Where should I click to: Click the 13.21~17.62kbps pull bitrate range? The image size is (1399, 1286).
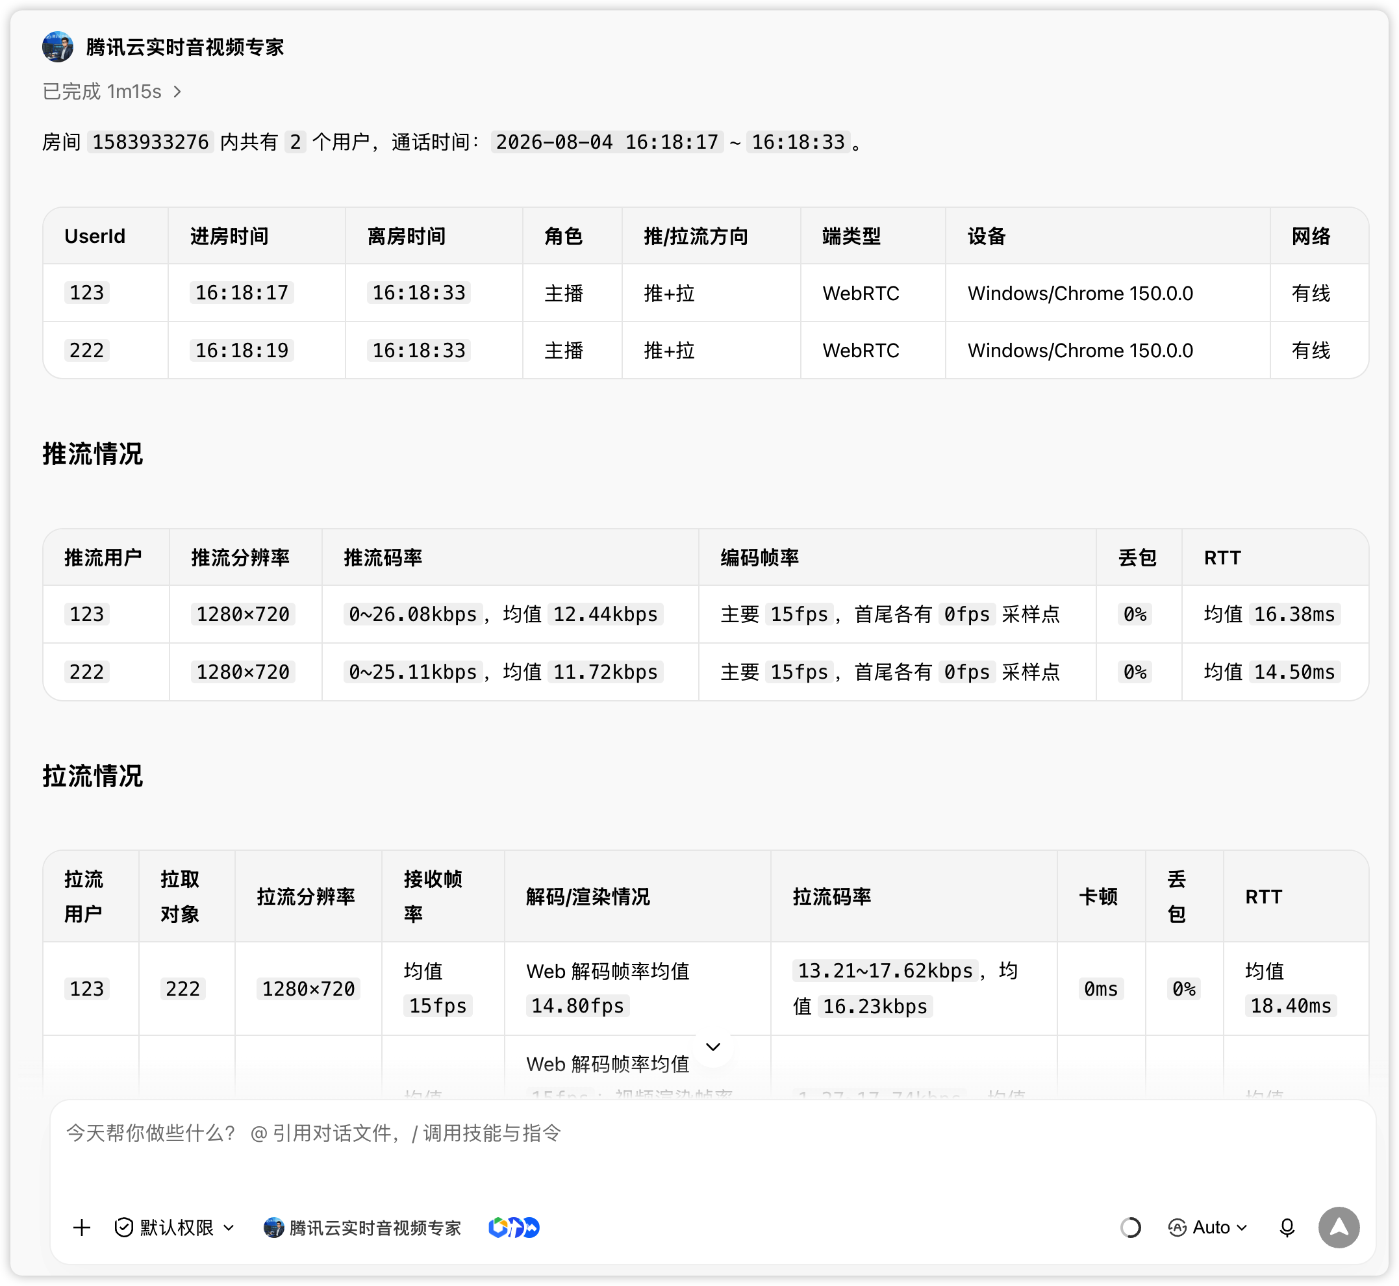885,970
